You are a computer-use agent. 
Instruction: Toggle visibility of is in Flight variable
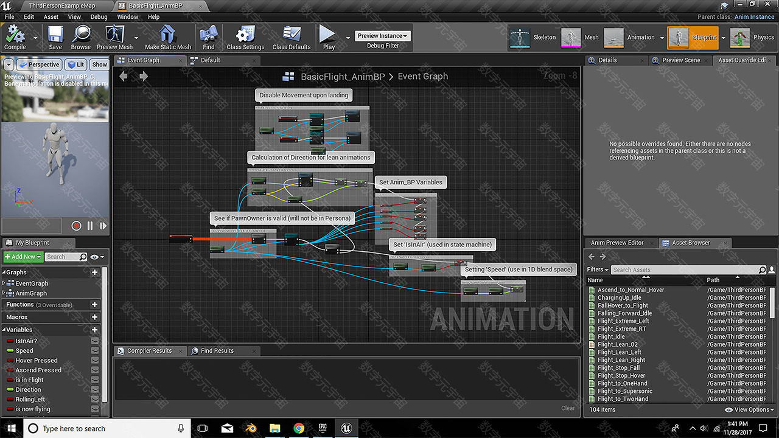pyautogui.click(x=95, y=380)
